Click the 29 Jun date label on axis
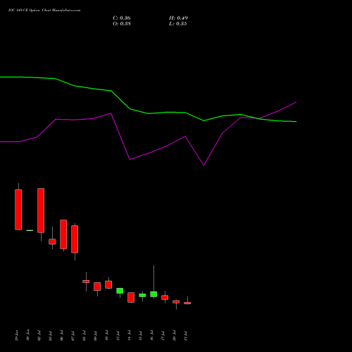The height and width of the screenshot is (352, 352). point(16,336)
